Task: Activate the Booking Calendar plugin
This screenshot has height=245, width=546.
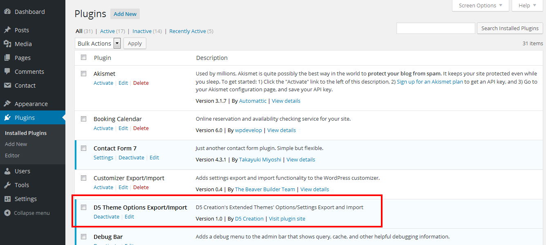Action: (103, 128)
